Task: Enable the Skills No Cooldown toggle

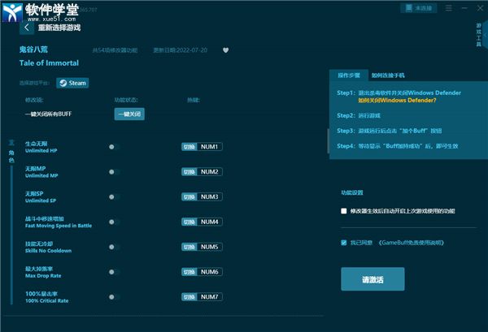Action: 114,247
